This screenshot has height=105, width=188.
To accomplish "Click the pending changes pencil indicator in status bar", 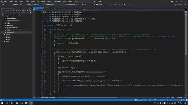I will coord(155,100).
